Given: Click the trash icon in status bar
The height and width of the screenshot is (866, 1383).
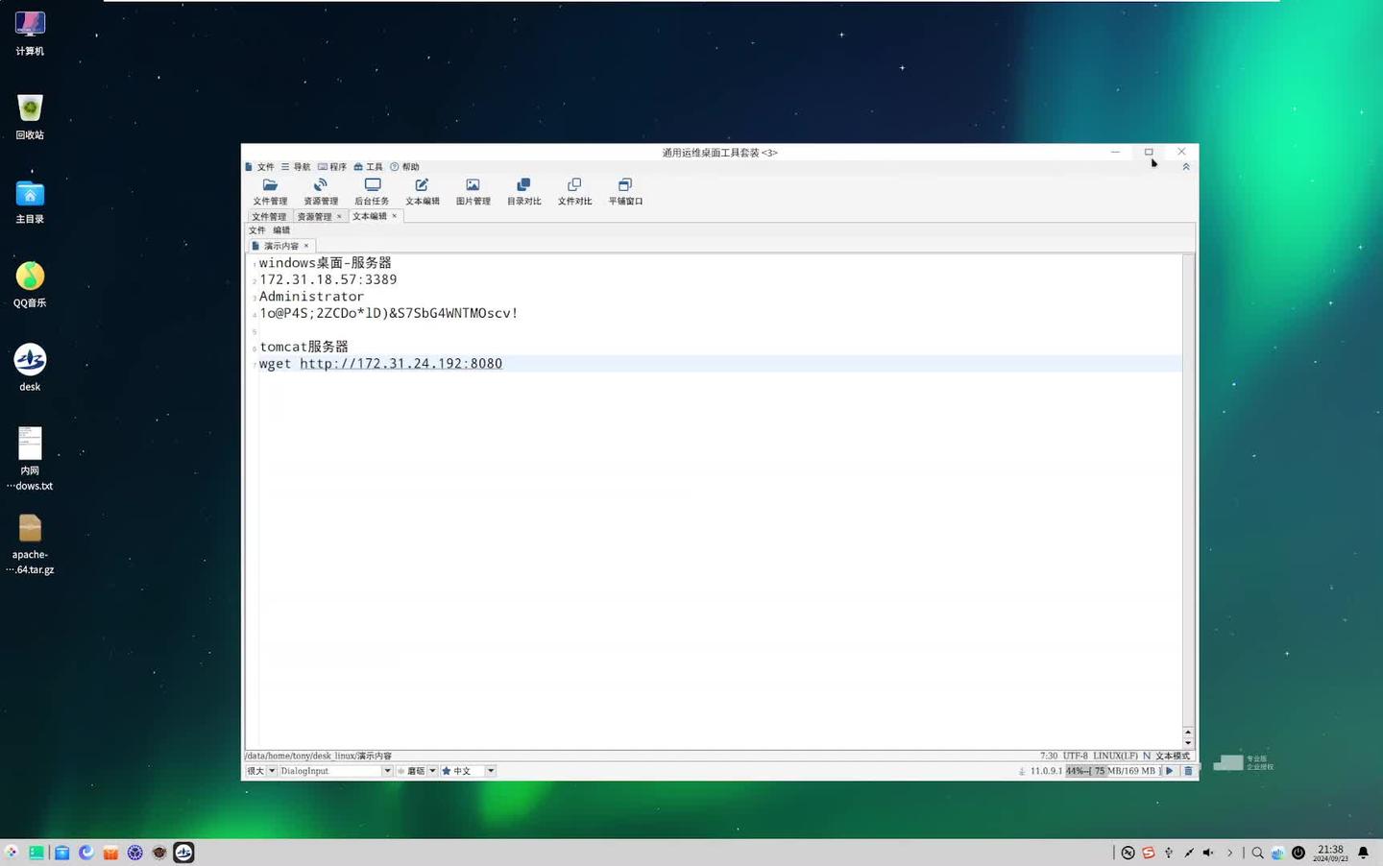Looking at the screenshot, I should coord(1188,771).
